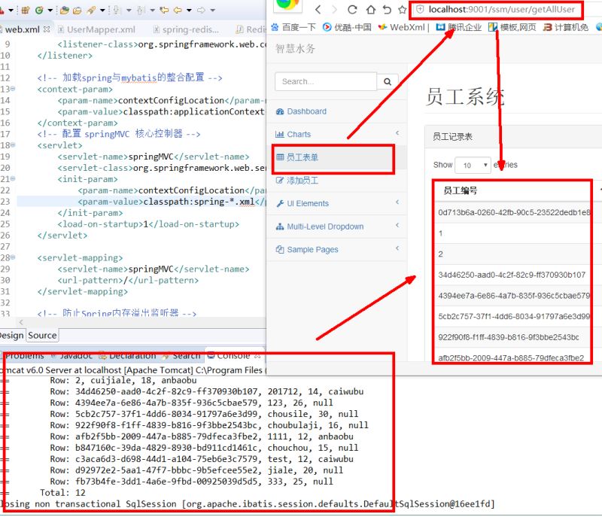Expand the Multi-Level Dropdown sidebar menu
602x517 pixels.
(397, 225)
